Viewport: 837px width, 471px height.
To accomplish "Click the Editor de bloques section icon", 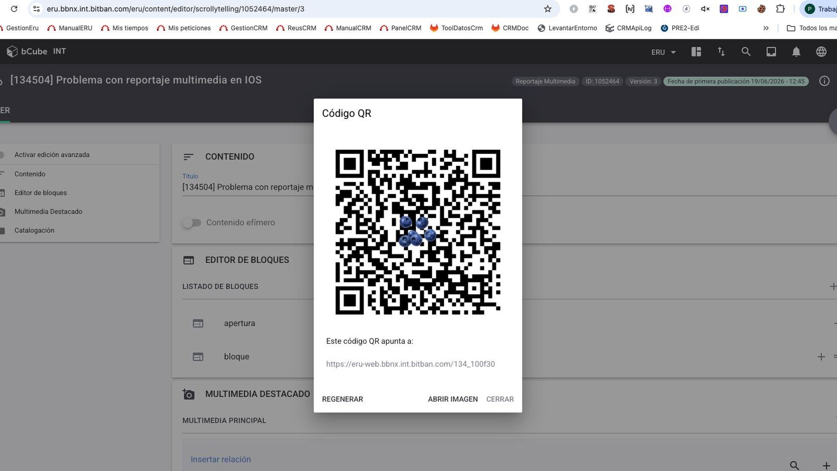I will 188,260.
